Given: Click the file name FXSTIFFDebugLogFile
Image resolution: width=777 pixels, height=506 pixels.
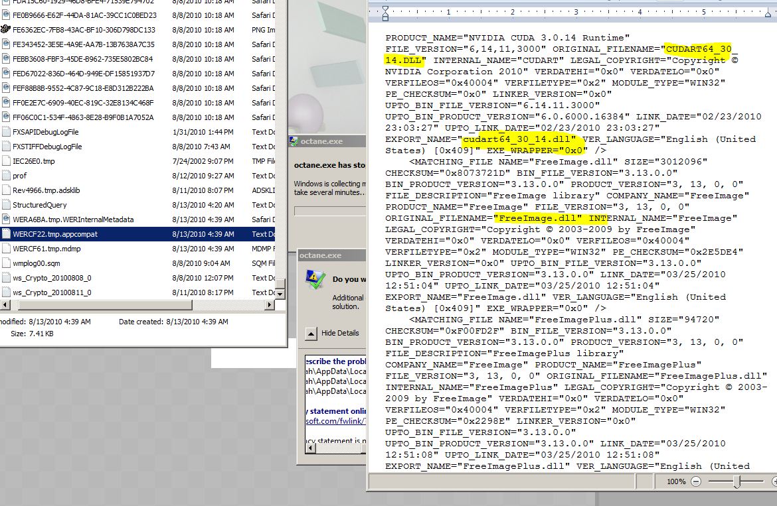Looking at the screenshot, I should click(x=47, y=147).
